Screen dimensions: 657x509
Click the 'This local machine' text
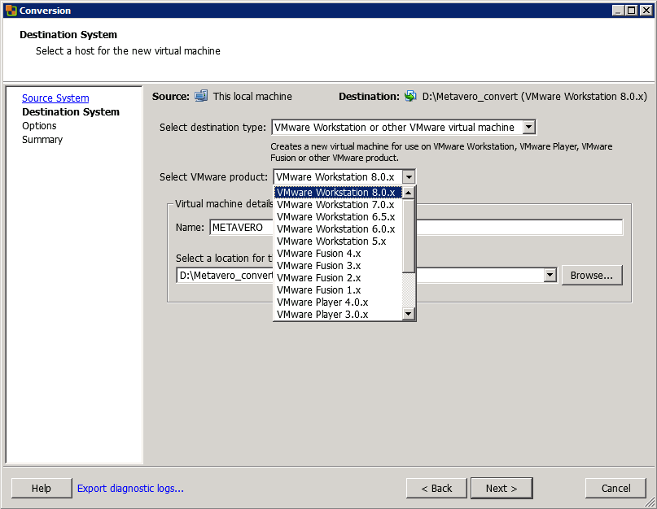[252, 96]
